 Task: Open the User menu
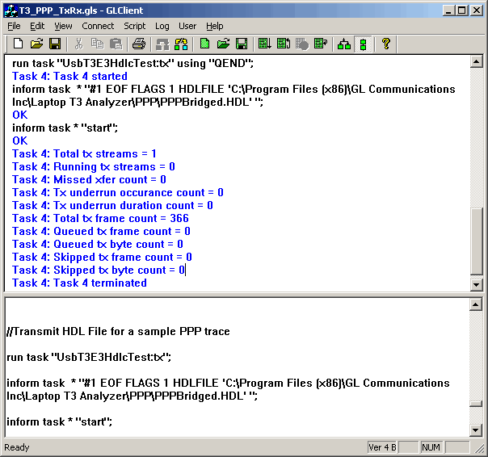coord(187,26)
